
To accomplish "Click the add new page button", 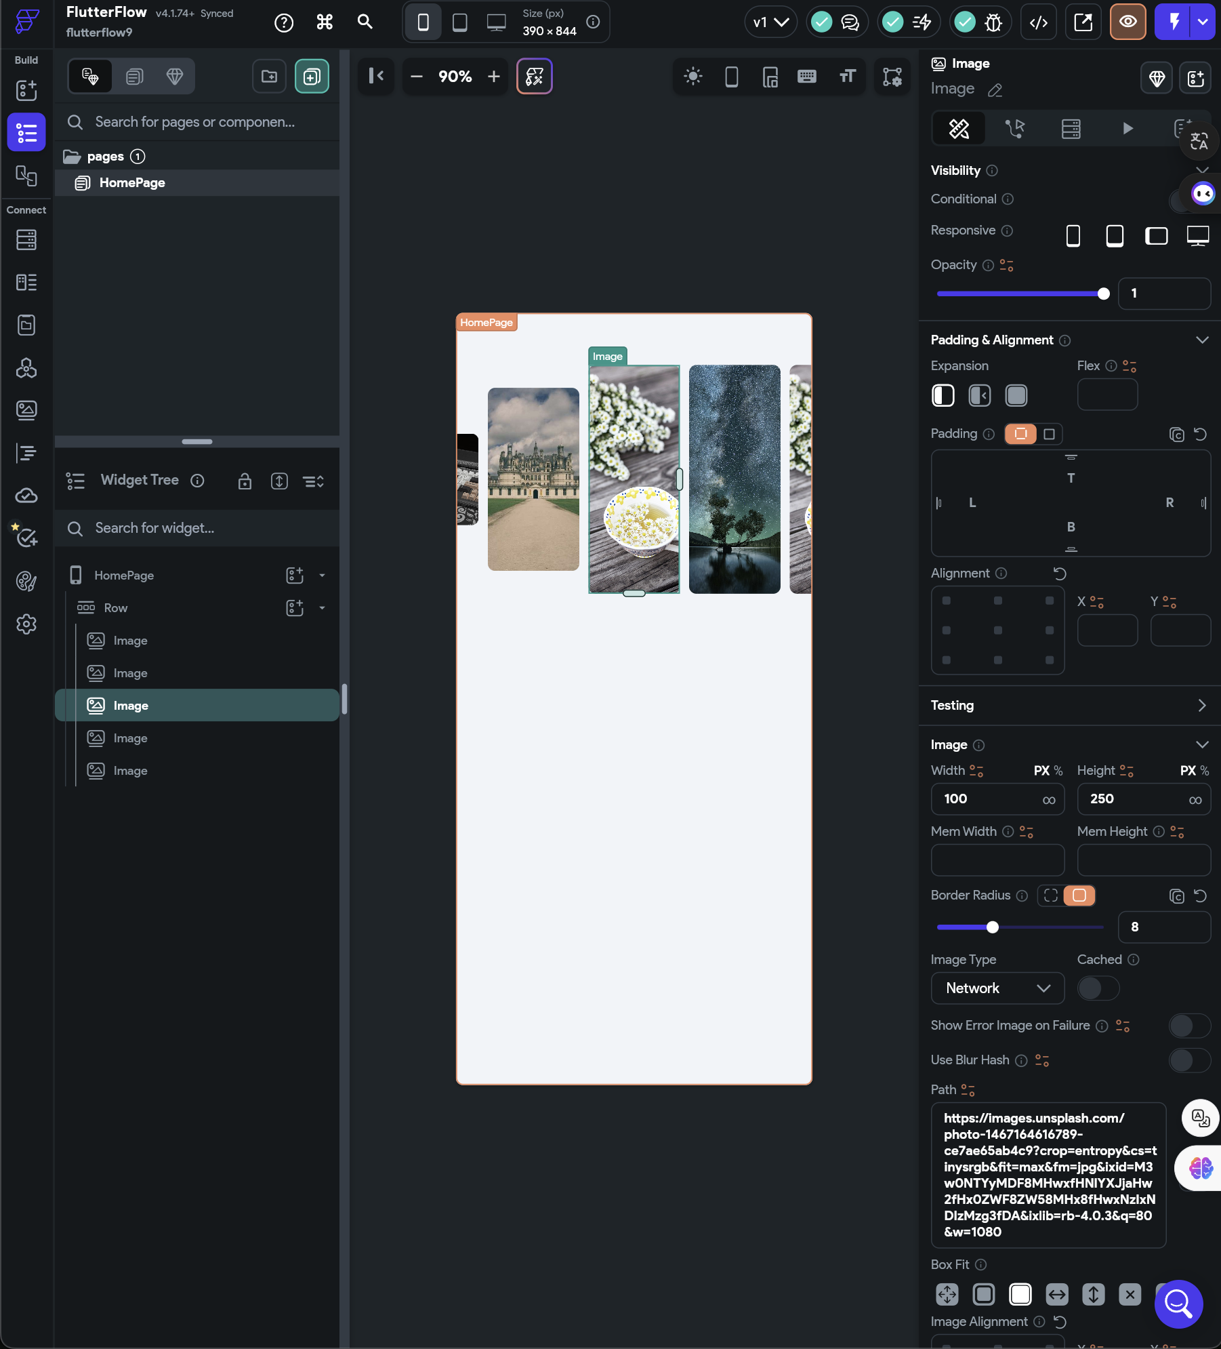I will point(312,76).
